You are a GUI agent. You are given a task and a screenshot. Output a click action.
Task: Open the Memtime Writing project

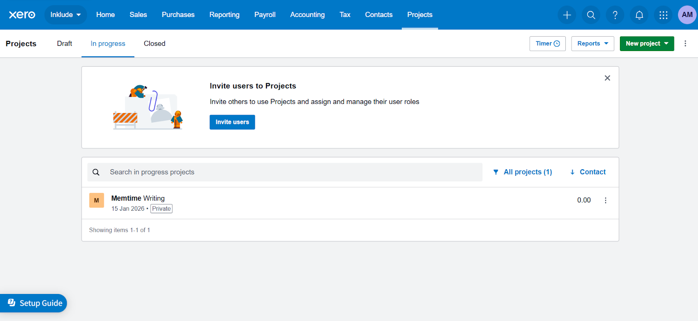tap(138, 198)
